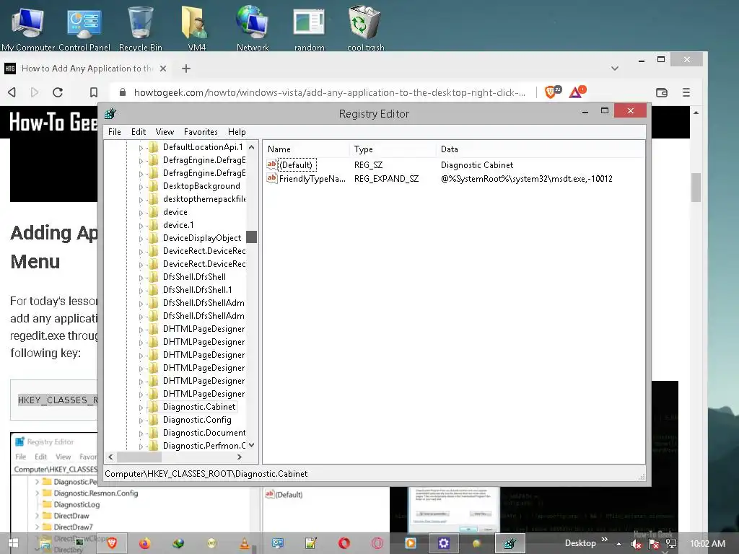The height and width of the screenshot is (554, 739).
Task: Show hidden system tray icons
Action: point(618,544)
